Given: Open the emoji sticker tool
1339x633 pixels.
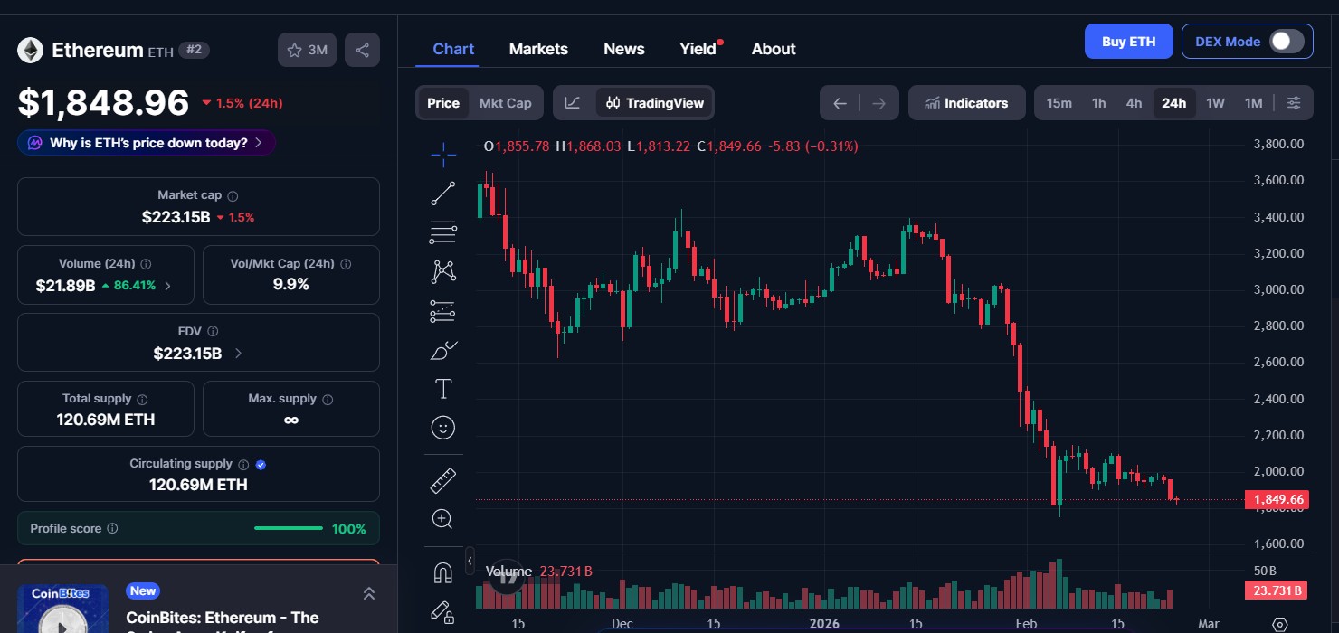Looking at the screenshot, I should (x=442, y=427).
